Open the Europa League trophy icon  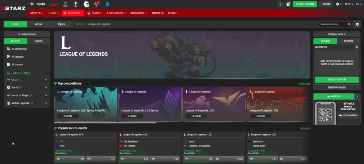[x=76, y=4]
